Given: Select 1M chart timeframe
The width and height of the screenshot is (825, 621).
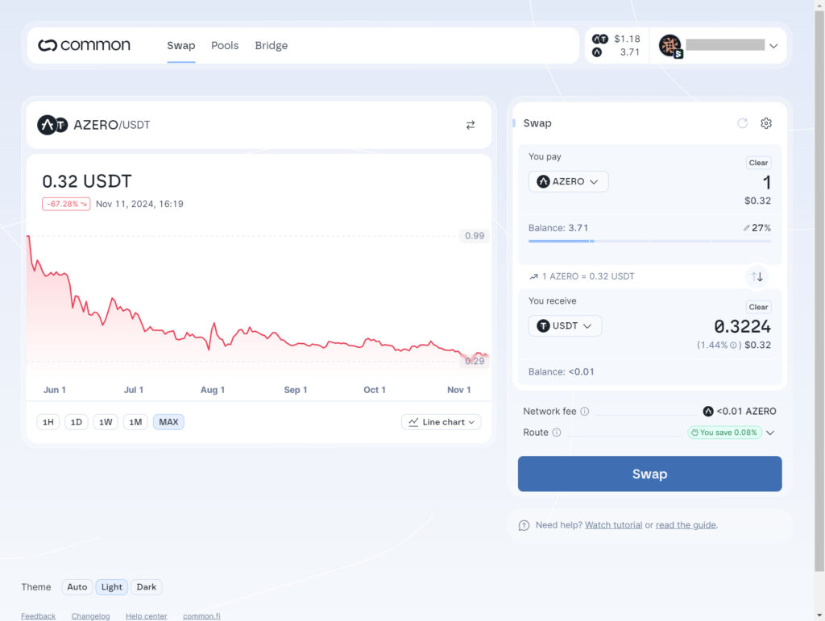Looking at the screenshot, I should pos(135,422).
